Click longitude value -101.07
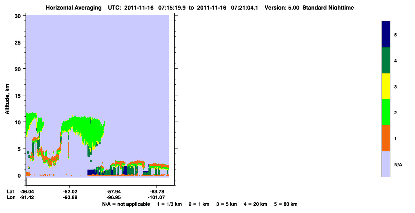Screen dimensions: 415x213 [156, 198]
